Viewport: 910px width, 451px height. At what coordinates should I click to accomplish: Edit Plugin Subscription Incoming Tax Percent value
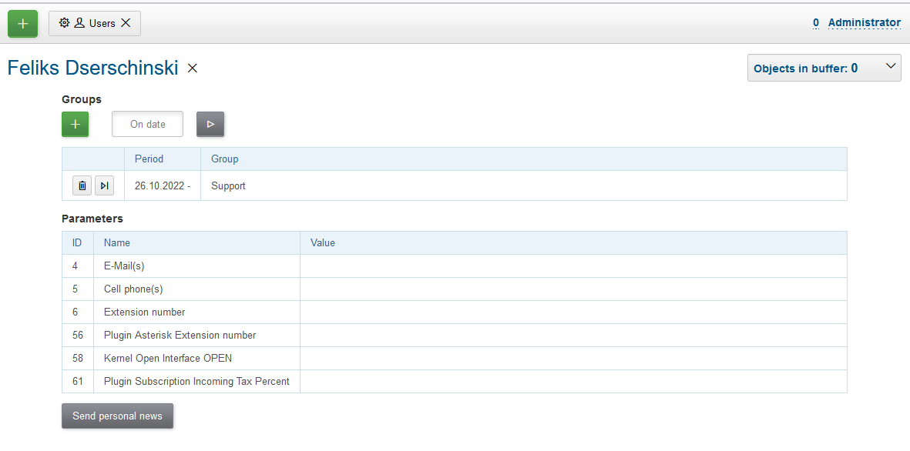pos(573,382)
